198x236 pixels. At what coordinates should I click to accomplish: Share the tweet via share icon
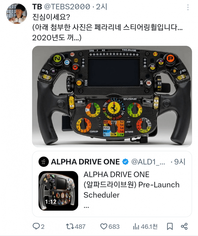pos(184,226)
